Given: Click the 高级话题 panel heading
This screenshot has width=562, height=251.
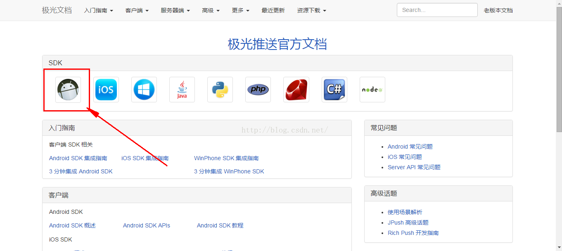Looking at the screenshot, I should (384, 194).
